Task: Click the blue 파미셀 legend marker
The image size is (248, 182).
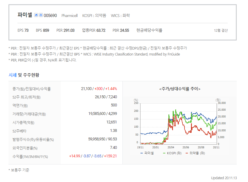Action: coord(142,153)
